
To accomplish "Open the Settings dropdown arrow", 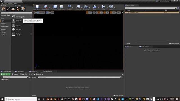I will pos(73,8).
